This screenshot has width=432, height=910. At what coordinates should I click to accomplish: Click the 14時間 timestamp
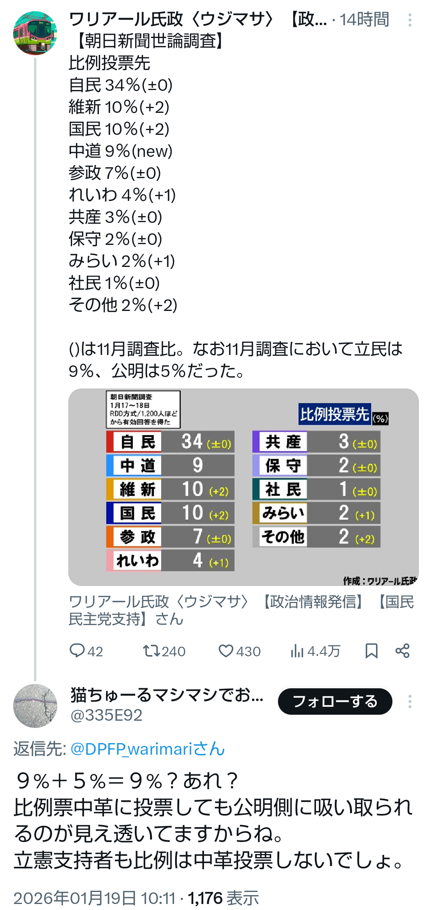364,19
